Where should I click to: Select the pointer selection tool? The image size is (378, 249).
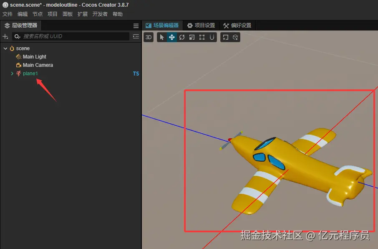[162, 37]
